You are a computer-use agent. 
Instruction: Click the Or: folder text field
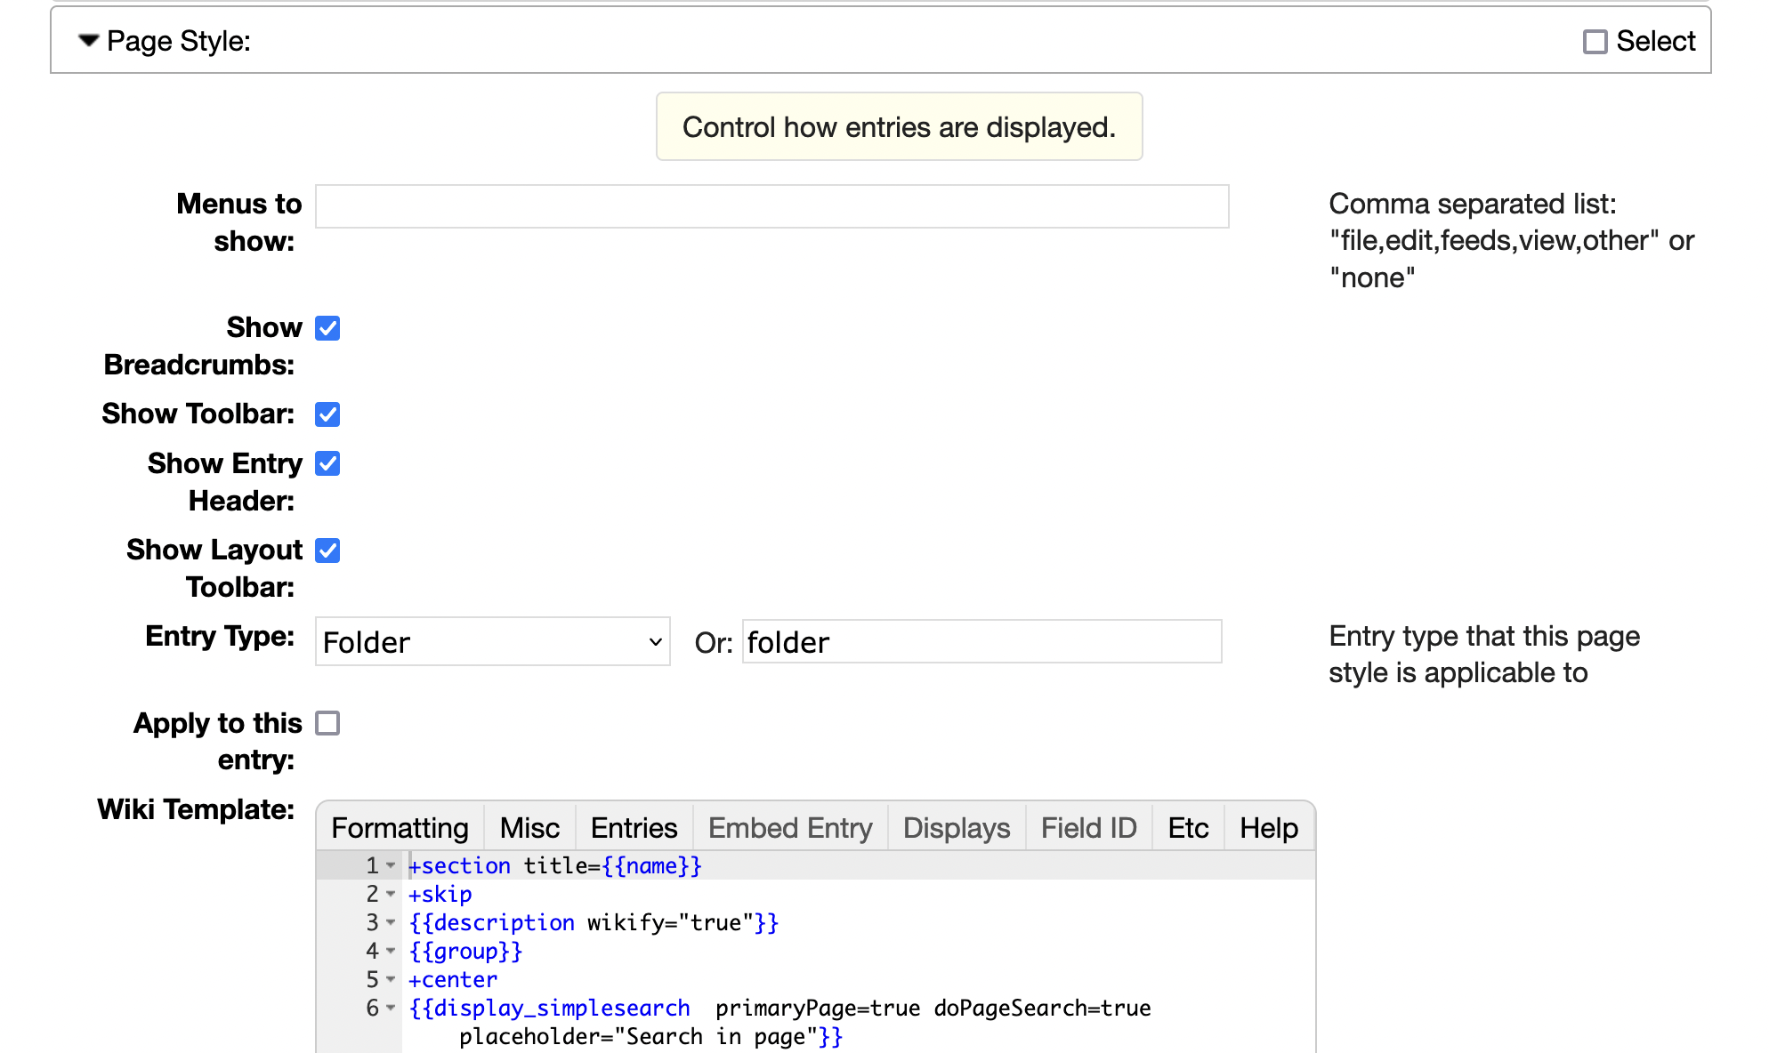[981, 642]
